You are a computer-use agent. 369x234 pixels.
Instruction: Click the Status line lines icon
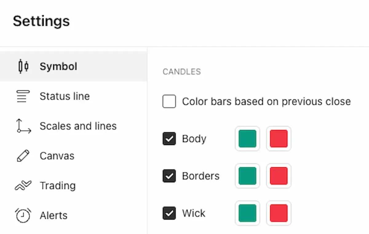click(23, 96)
